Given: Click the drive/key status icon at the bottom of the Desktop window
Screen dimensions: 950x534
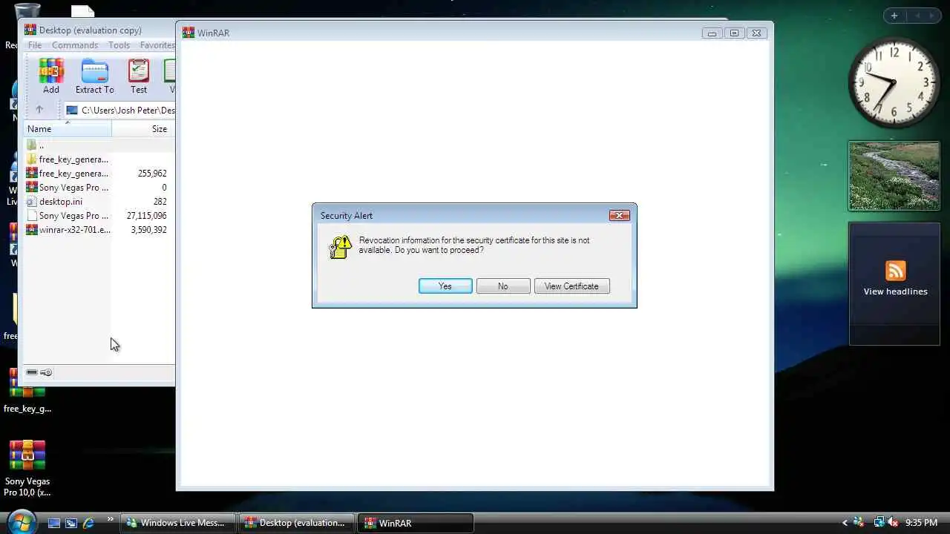Looking at the screenshot, I should pos(39,372).
